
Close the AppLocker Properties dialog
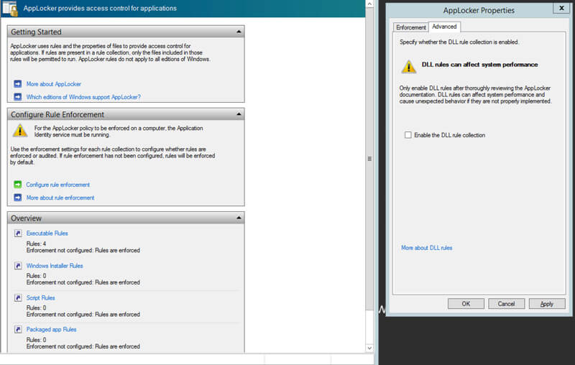tap(561, 8)
